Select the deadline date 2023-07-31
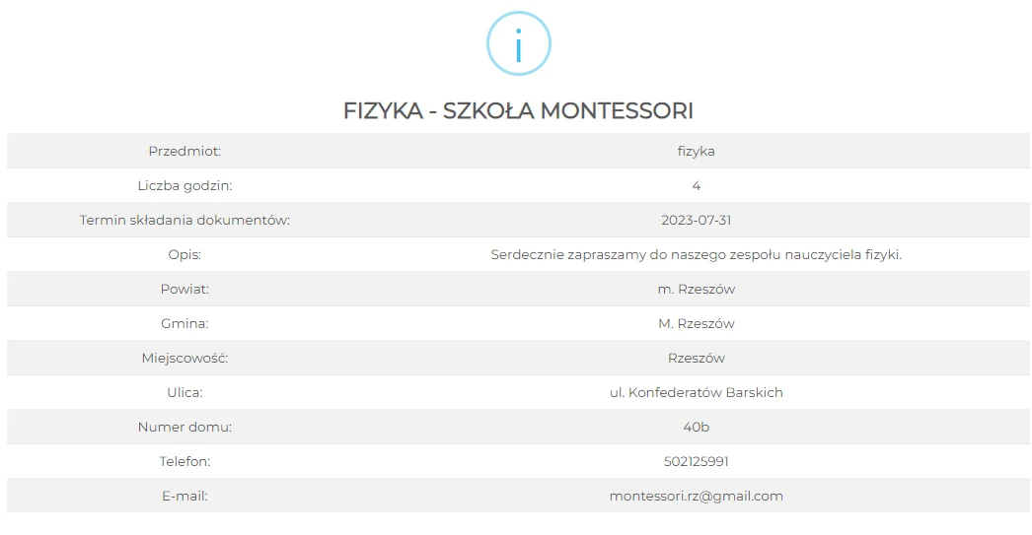The height and width of the screenshot is (535, 1032). 696,220
